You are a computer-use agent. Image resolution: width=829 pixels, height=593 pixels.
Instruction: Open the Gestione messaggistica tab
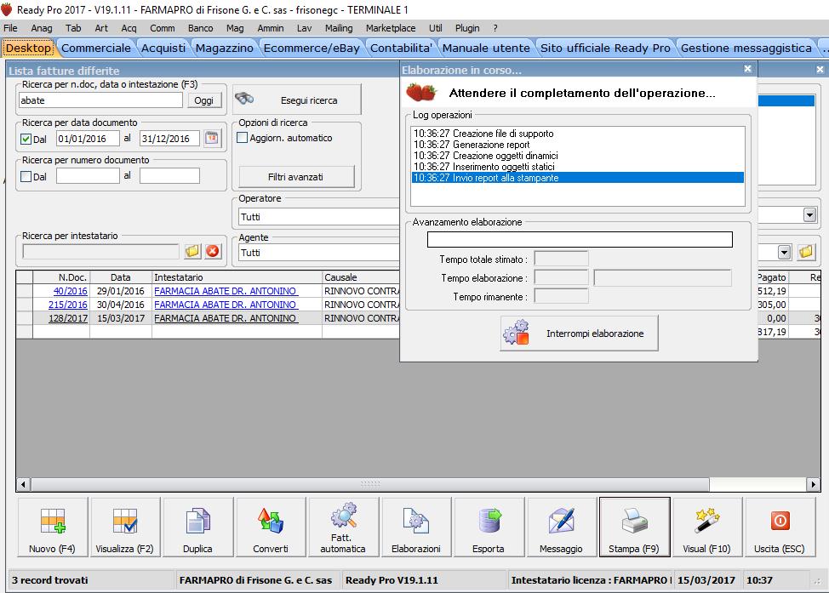pos(746,48)
